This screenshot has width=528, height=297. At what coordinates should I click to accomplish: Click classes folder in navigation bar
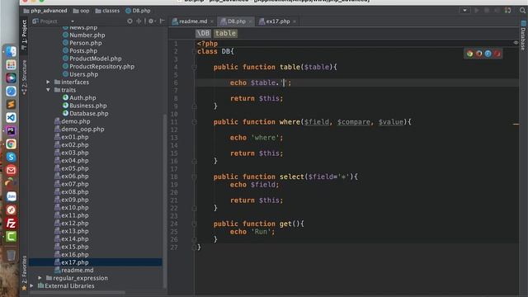click(107, 11)
